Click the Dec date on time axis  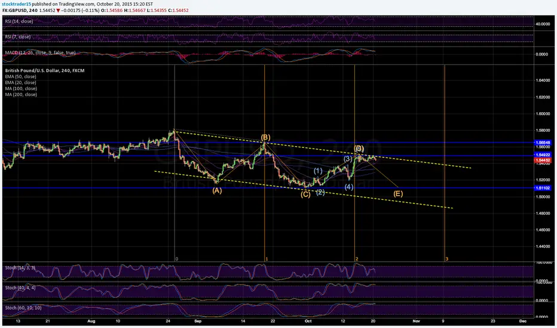pos(522,321)
